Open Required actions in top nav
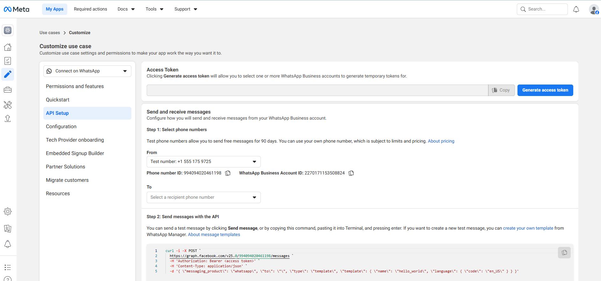601x281 pixels. [x=91, y=9]
